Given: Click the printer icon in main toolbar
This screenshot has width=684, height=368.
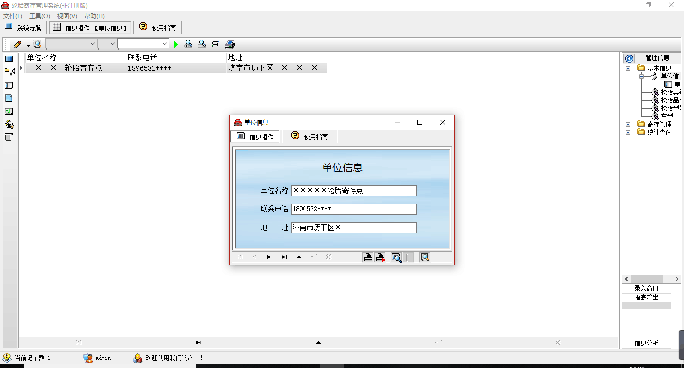Looking at the screenshot, I should pyautogui.click(x=230, y=44).
